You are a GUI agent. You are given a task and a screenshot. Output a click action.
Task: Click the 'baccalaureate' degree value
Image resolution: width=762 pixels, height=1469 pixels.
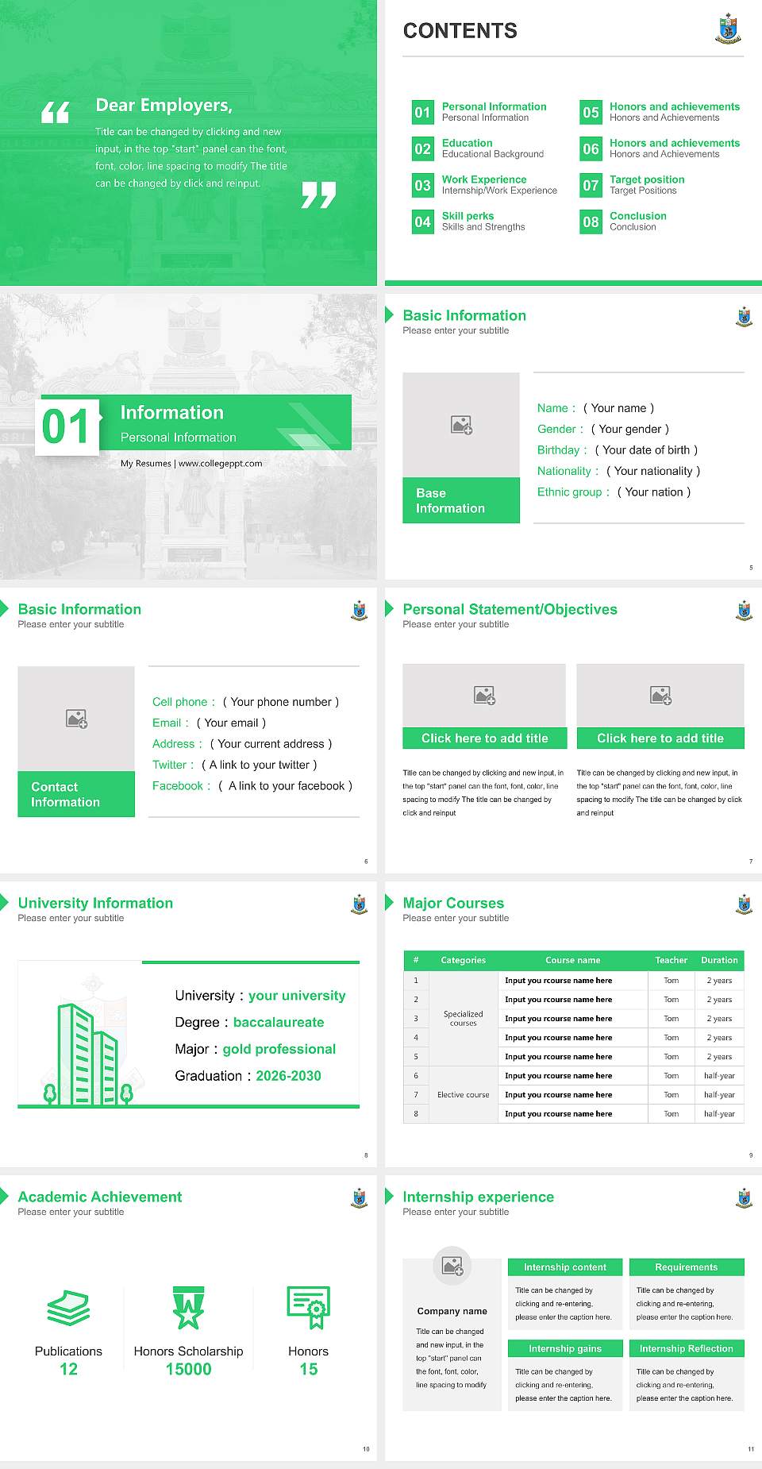tap(279, 1022)
